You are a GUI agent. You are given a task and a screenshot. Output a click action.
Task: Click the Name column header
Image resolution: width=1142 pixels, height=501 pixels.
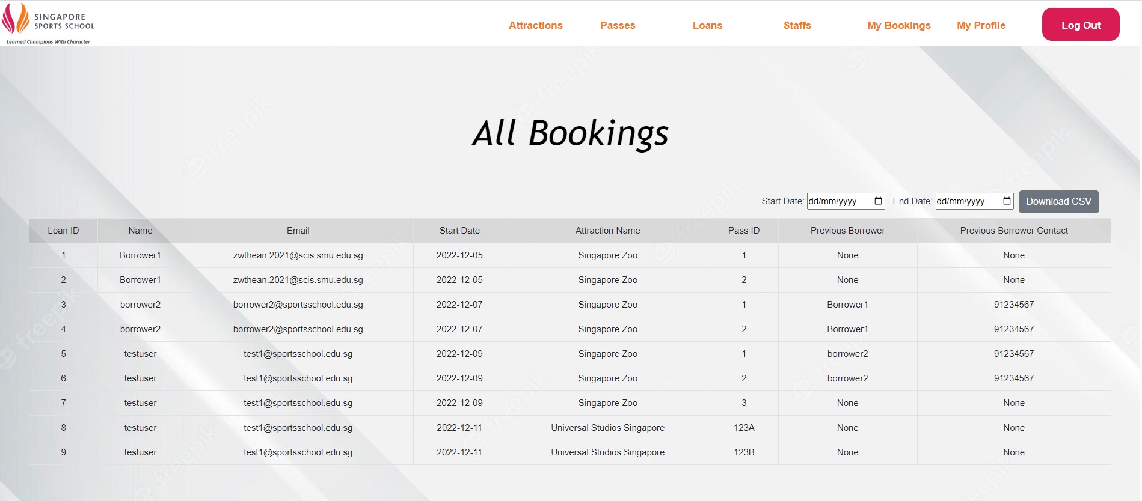point(140,231)
